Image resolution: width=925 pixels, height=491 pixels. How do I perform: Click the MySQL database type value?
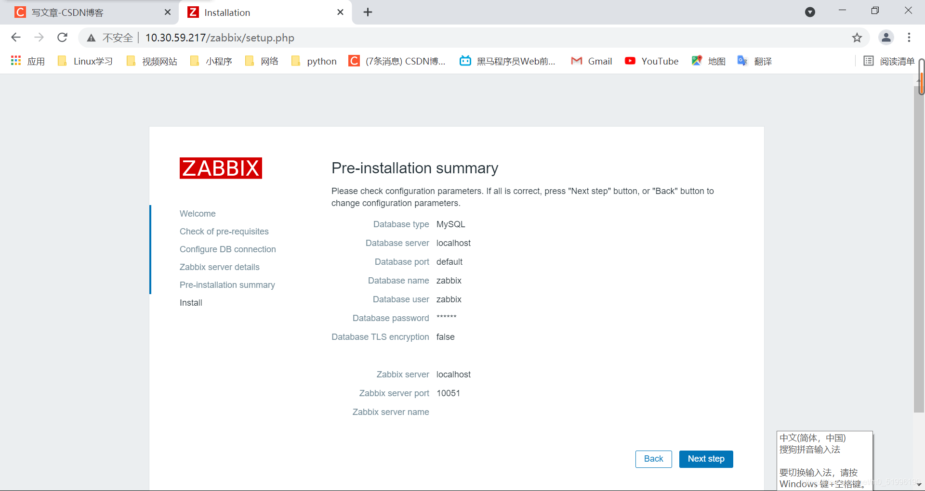click(451, 224)
